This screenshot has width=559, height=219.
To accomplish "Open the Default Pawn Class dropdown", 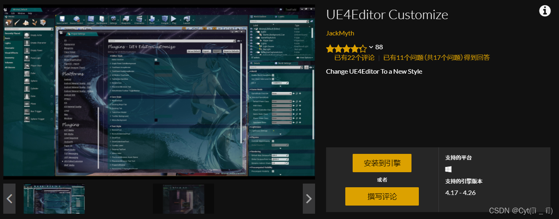I will pyautogui.click(x=282, y=101).
